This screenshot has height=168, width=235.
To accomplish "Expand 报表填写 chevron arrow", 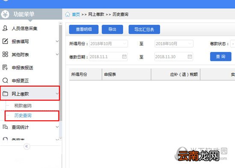I will (x=57, y=41).
